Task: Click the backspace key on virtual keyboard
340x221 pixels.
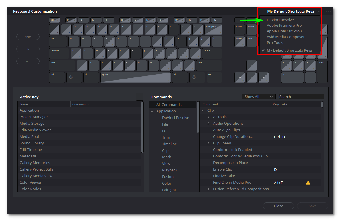Action: coord(213,30)
